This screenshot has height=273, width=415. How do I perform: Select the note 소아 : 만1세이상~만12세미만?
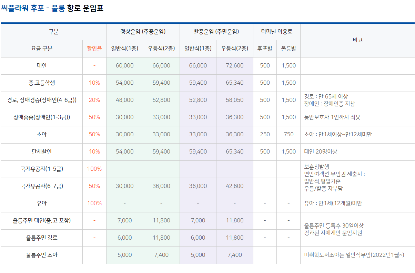point(338,135)
